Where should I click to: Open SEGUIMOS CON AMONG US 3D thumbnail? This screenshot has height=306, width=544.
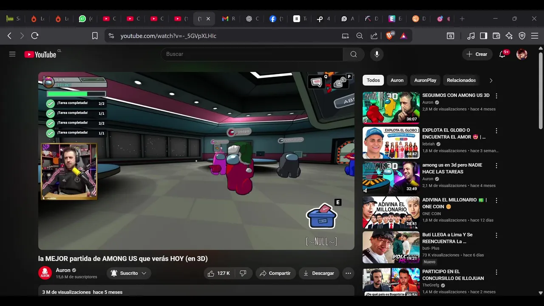click(x=391, y=108)
